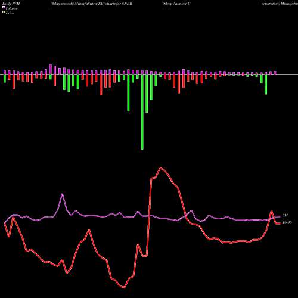Click the tallest peak of purple volume line
Screen dimensions: 298x298
click(x=63, y=194)
